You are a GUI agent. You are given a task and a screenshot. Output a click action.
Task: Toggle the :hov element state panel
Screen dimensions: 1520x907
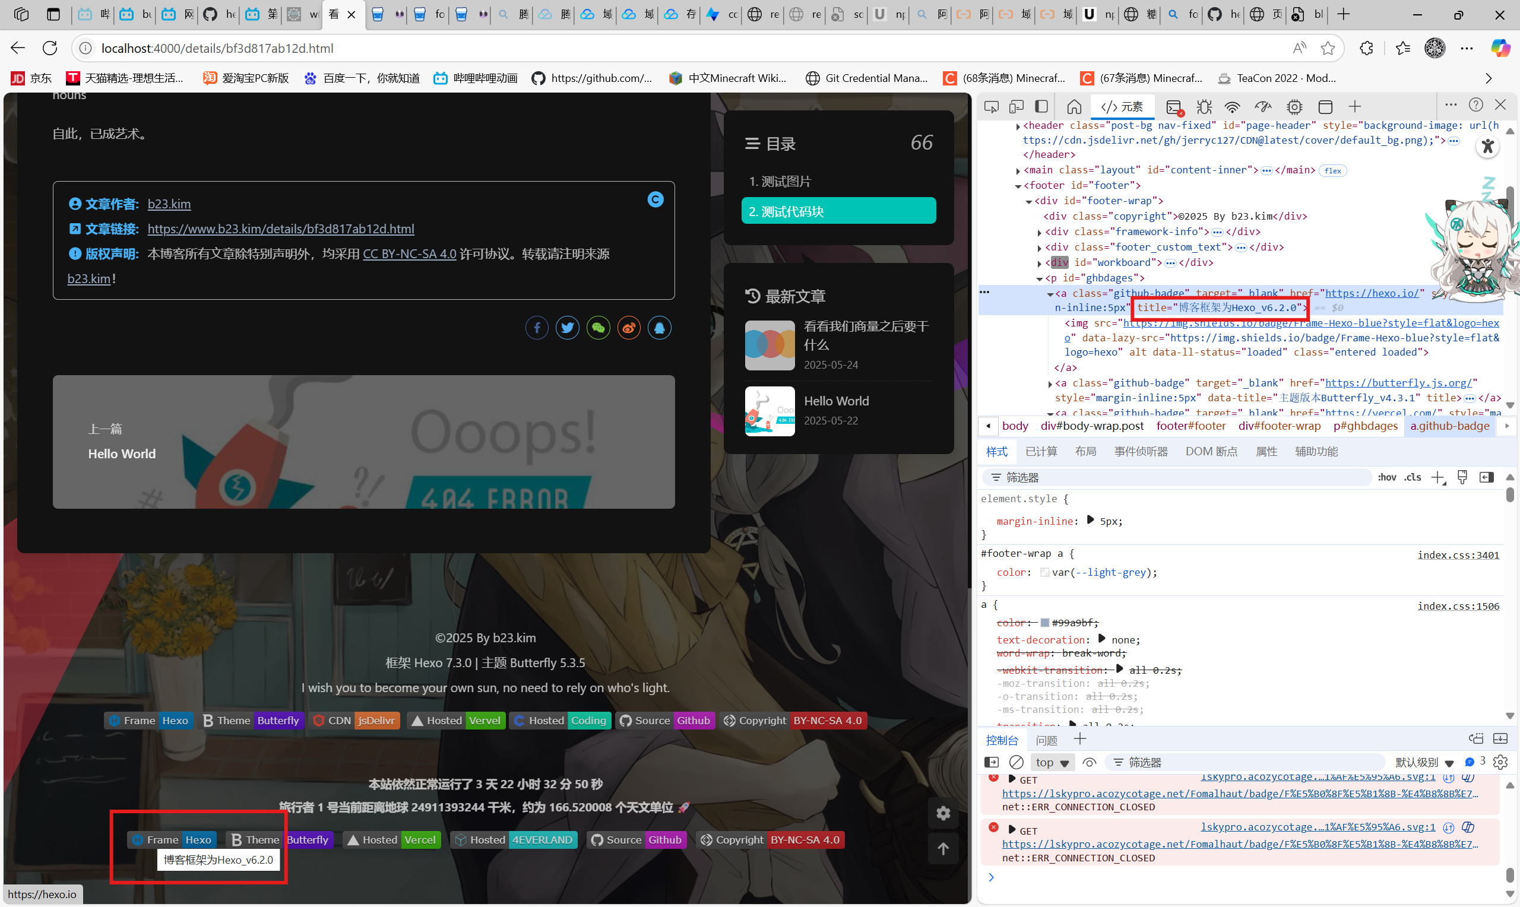tap(1387, 477)
